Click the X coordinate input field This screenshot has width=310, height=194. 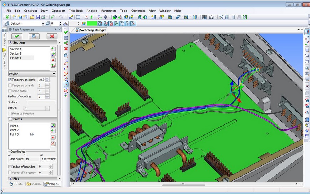pos(16,159)
